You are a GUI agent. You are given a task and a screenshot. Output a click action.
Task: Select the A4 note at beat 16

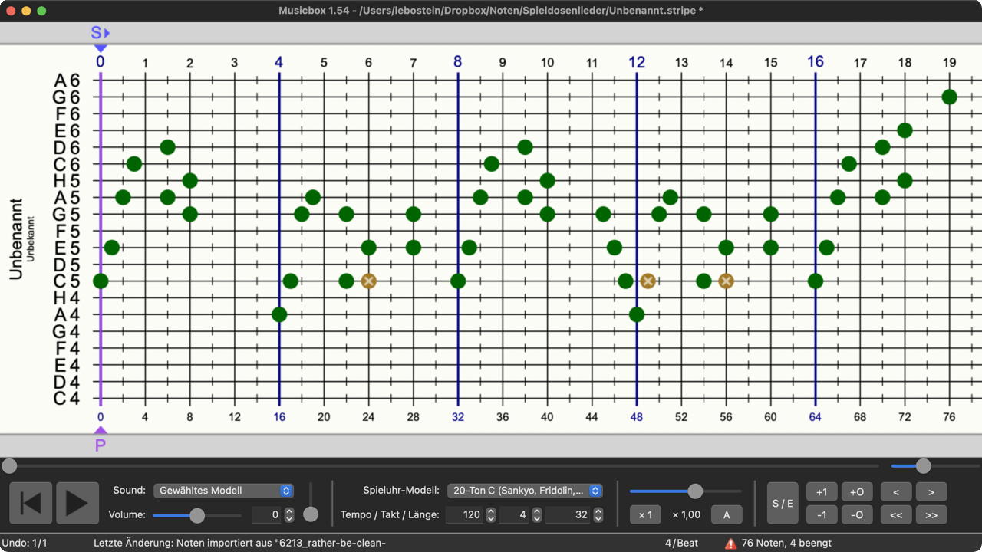(279, 314)
